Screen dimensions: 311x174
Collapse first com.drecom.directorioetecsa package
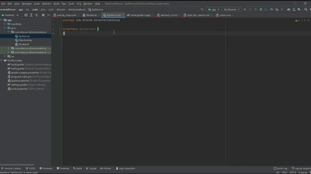[x=9, y=32]
